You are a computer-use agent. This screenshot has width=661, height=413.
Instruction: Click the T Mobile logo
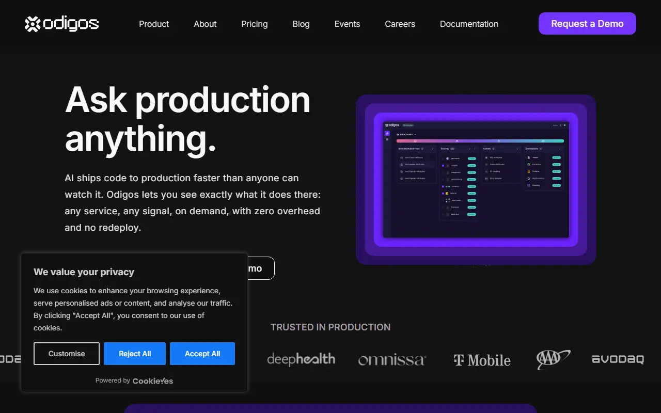(482, 360)
